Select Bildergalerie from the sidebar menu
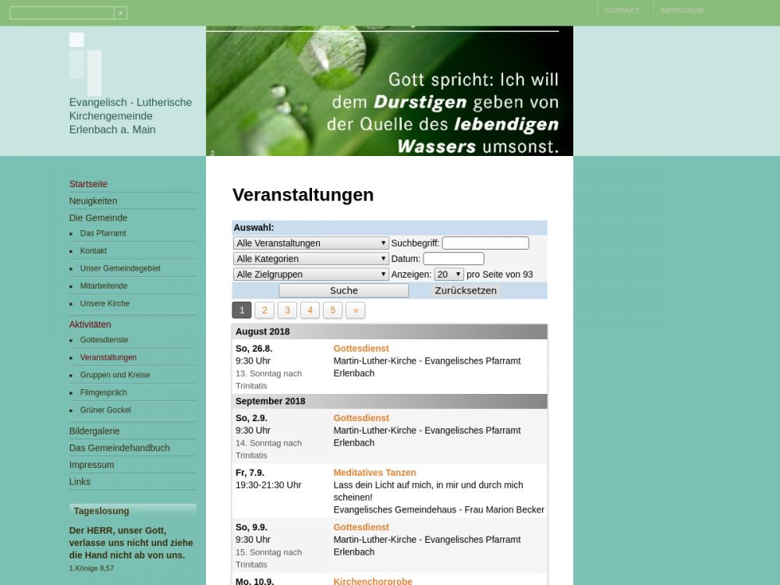 [94, 431]
